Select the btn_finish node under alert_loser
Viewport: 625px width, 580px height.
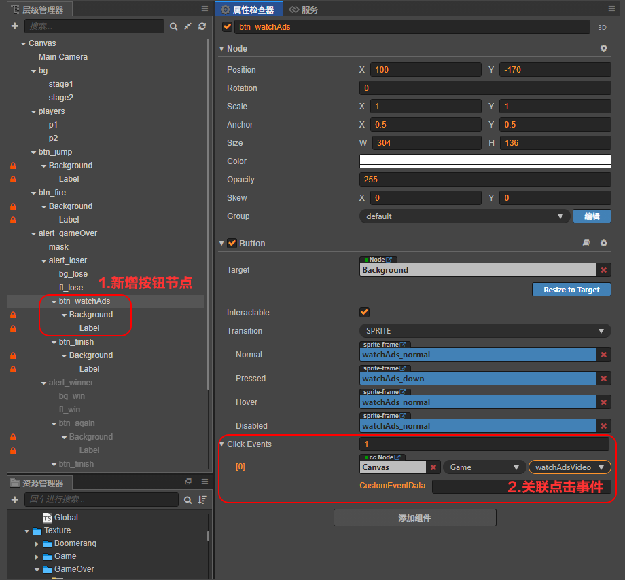[x=76, y=342]
